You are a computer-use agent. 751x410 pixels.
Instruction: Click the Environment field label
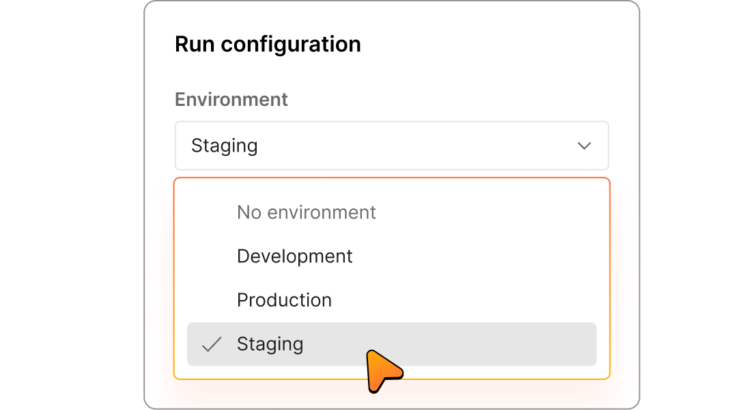pyautogui.click(x=231, y=99)
